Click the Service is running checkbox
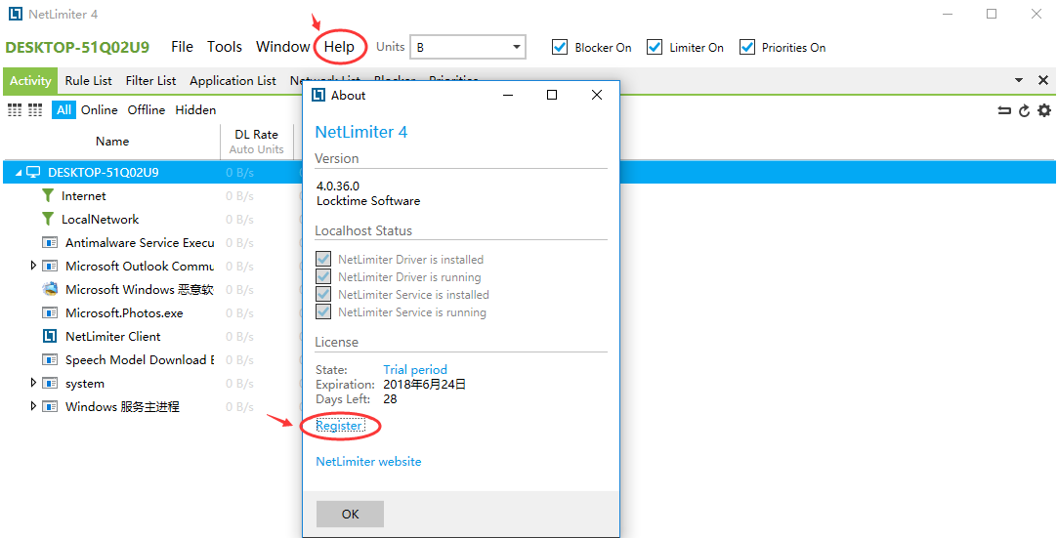Screen dimensions: 1058x538 (323, 312)
